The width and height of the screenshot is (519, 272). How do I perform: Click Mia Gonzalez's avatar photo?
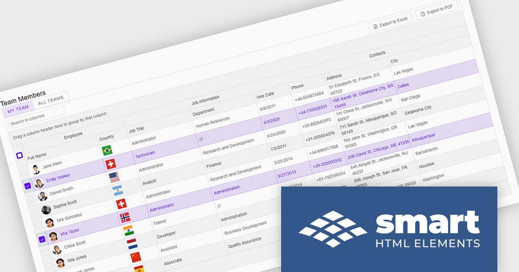[49, 223]
